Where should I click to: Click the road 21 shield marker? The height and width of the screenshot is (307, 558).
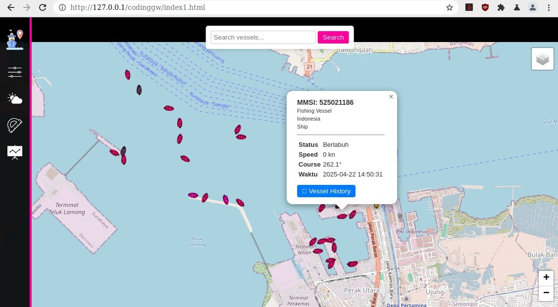[309, 66]
